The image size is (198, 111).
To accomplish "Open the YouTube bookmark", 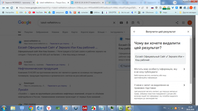I will coord(37,12).
